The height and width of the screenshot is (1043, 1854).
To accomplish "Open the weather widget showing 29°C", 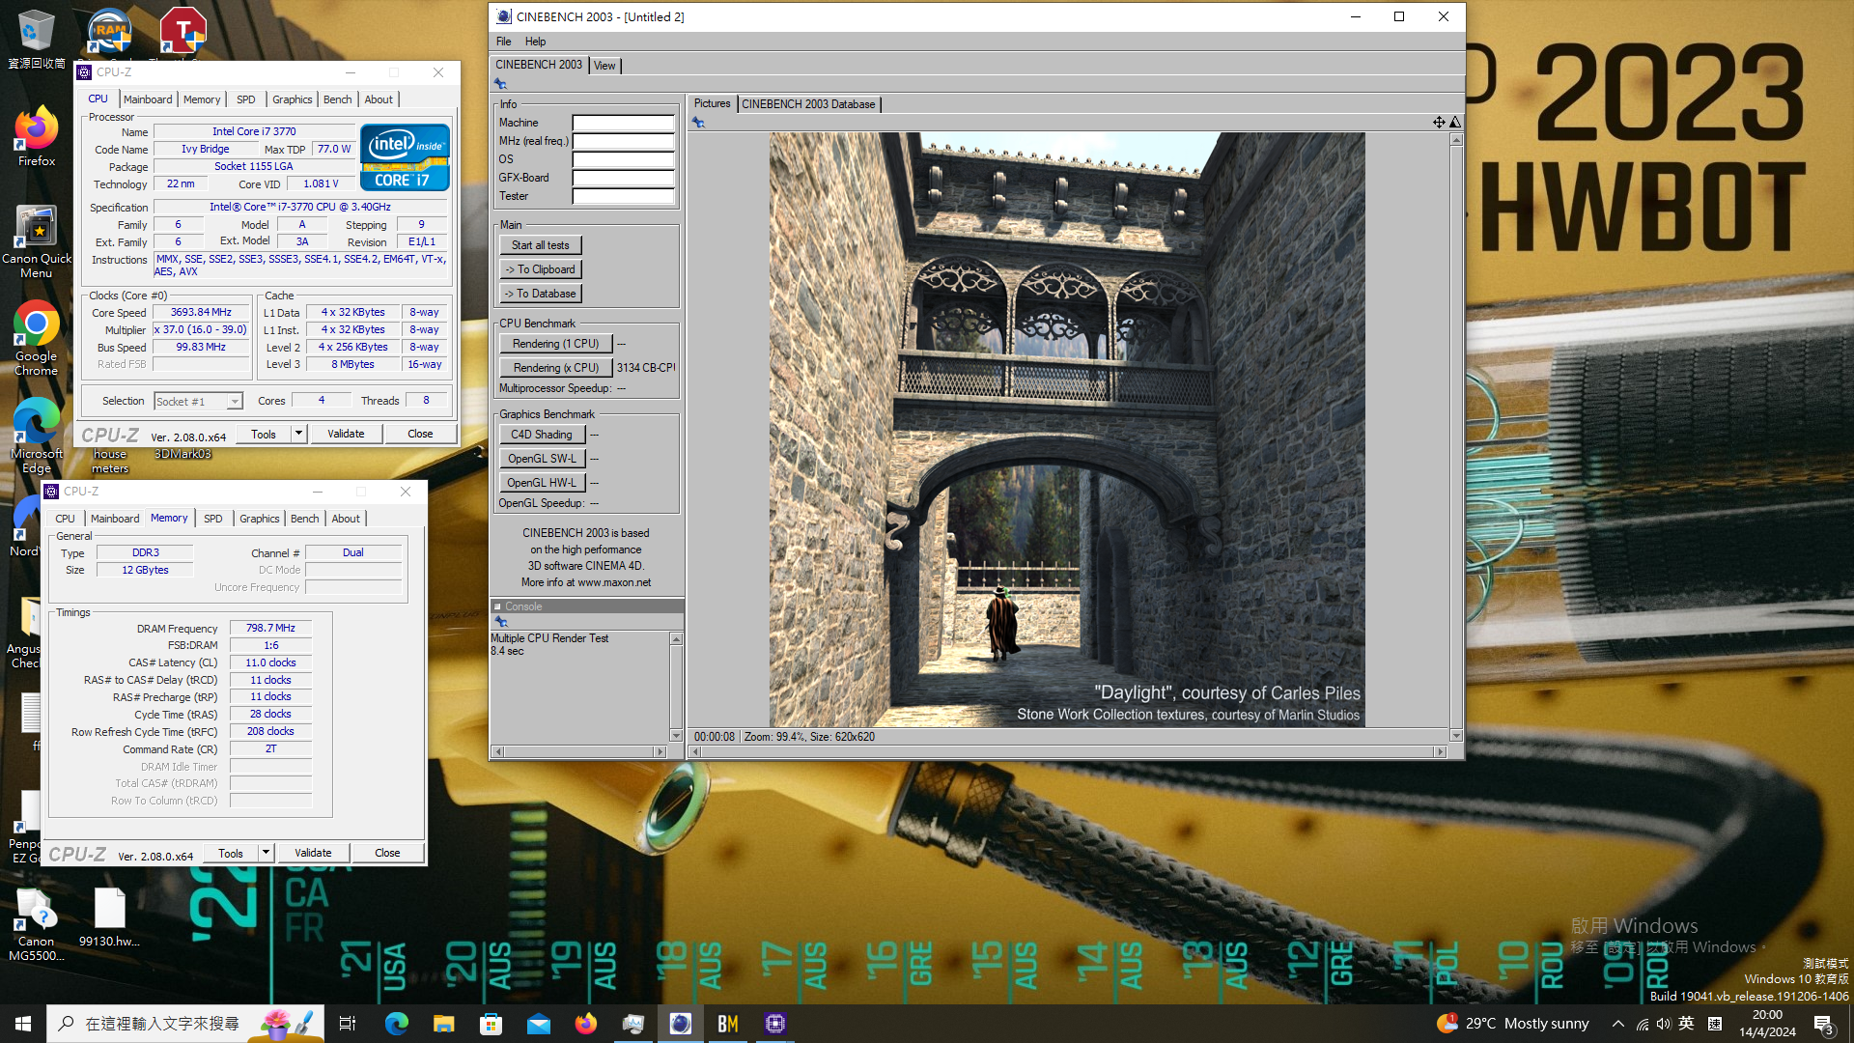I will coord(1513,1024).
